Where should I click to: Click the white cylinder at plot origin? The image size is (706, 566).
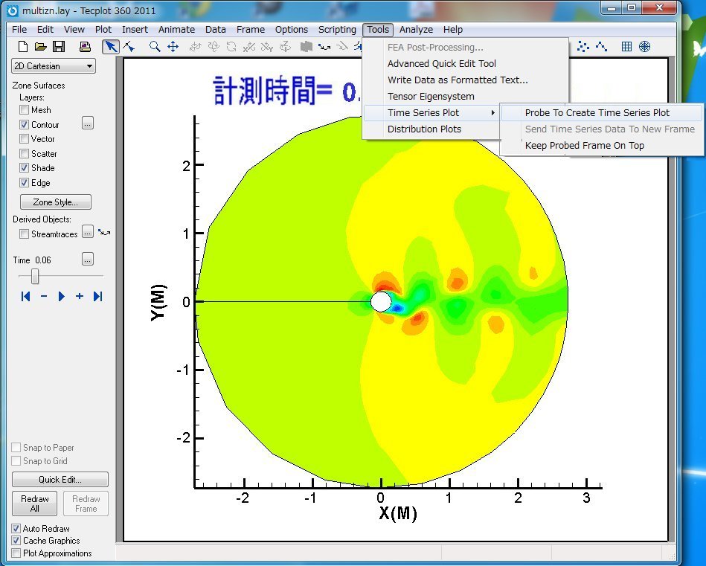pyautogui.click(x=381, y=302)
